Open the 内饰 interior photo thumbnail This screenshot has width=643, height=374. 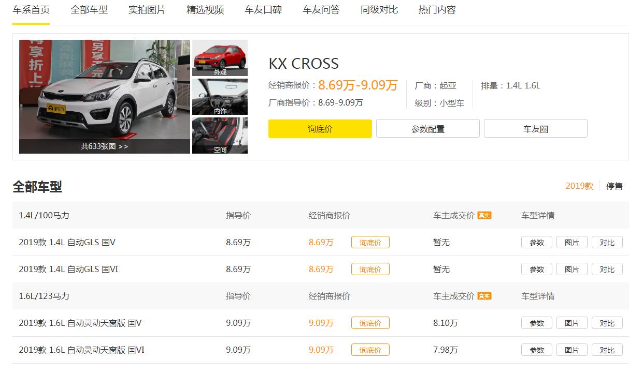click(220, 96)
